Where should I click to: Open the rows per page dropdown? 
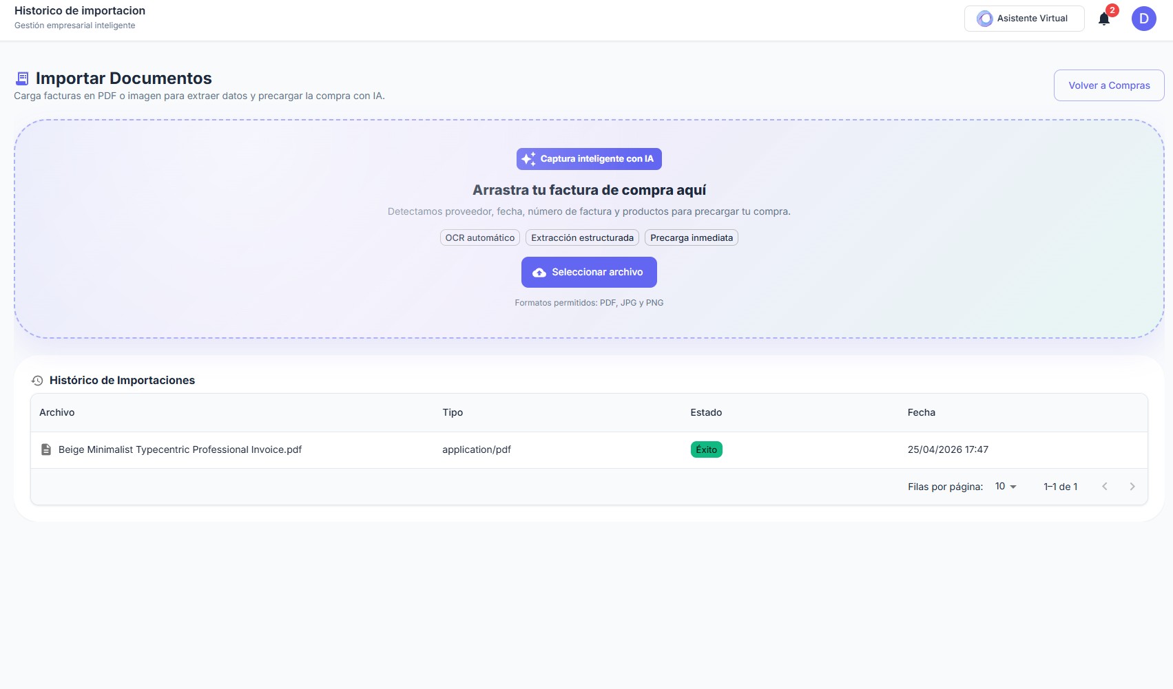[x=1006, y=487]
